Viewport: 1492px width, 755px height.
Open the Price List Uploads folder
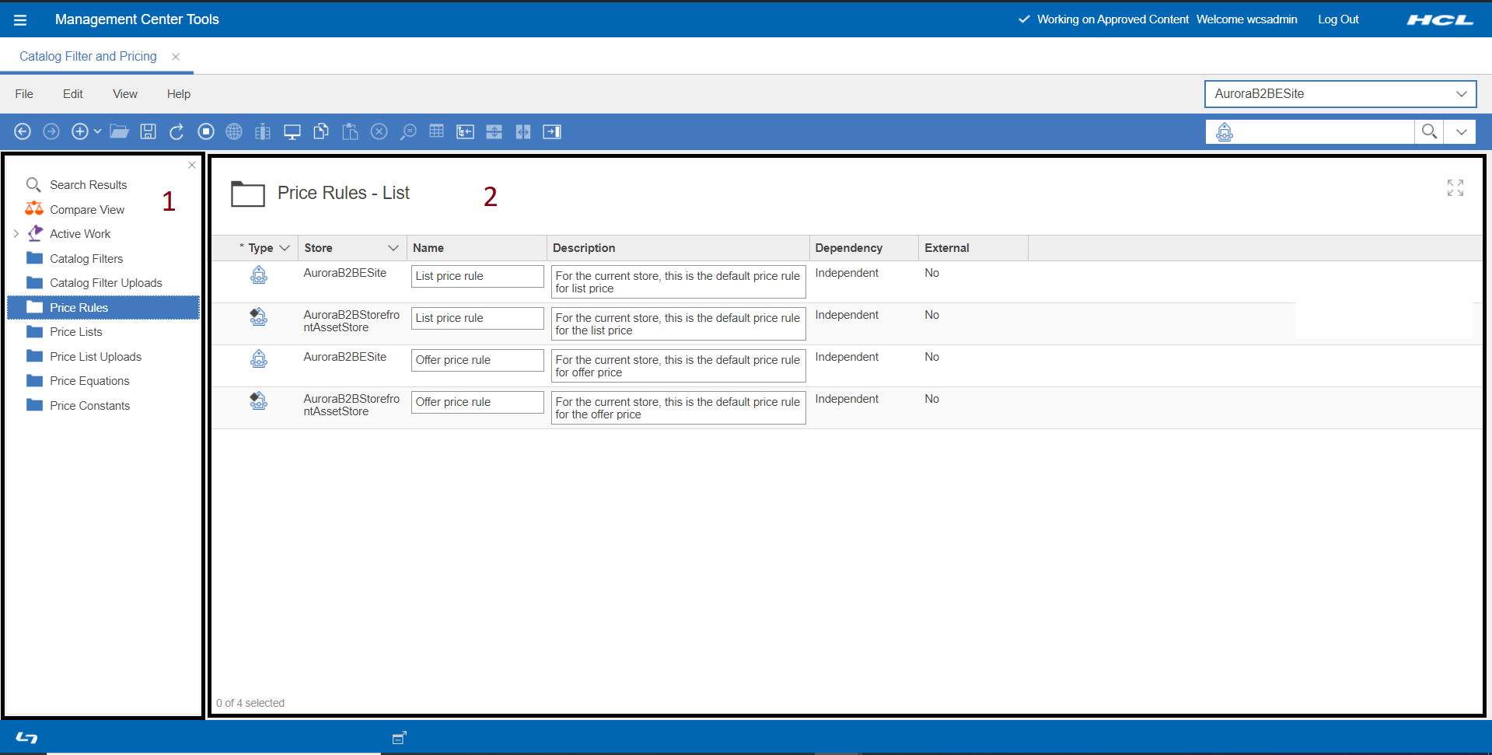click(96, 357)
